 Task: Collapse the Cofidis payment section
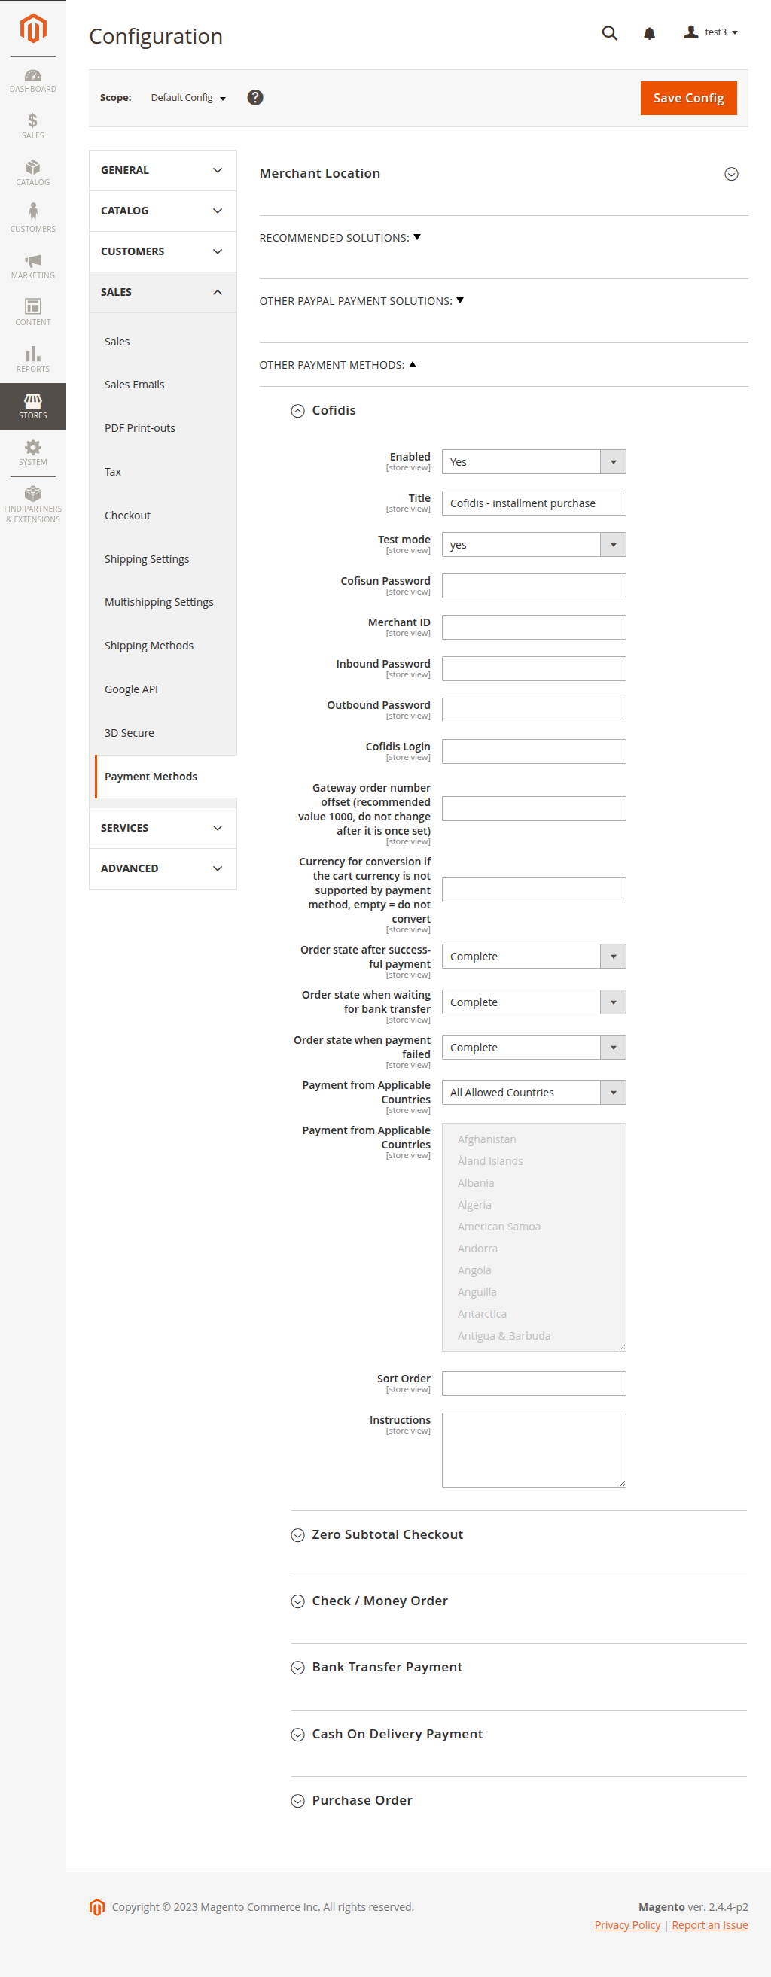point(297,411)
